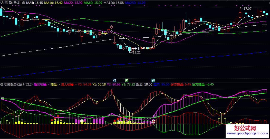Click the green 空方控盘: -6.45 value

click(203, 84)
